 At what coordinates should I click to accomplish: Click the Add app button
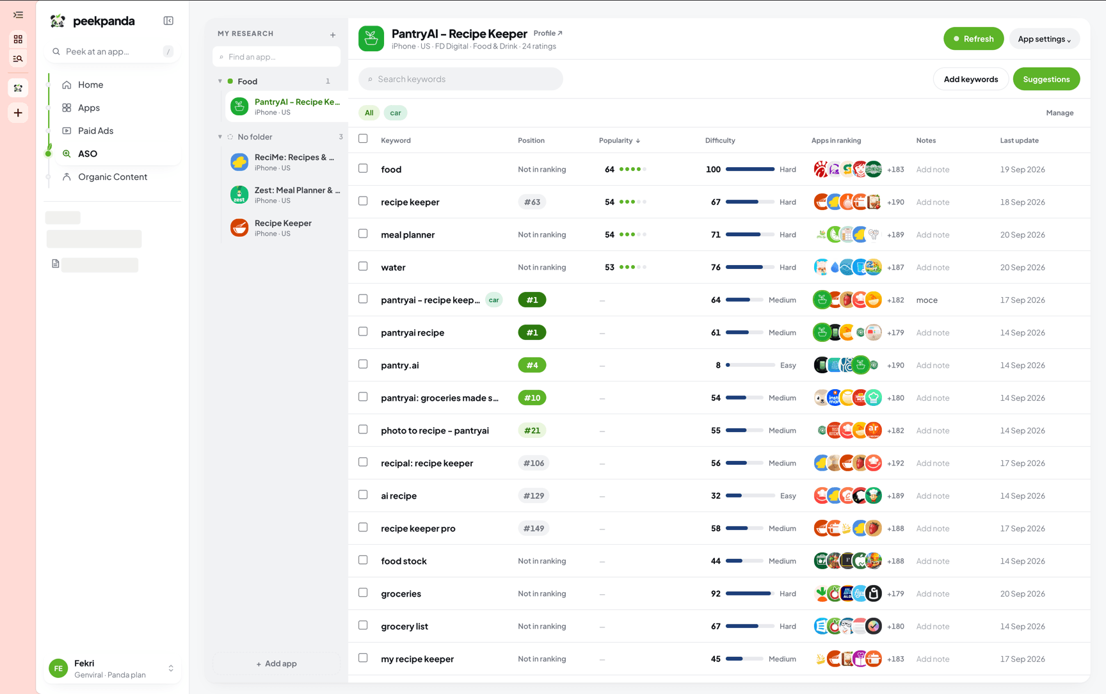[276, 664]
